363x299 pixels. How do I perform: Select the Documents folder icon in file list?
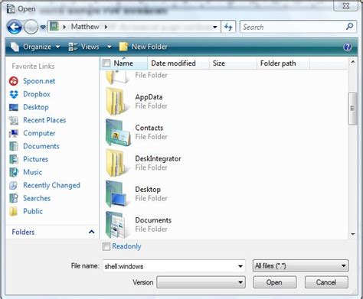116,225
